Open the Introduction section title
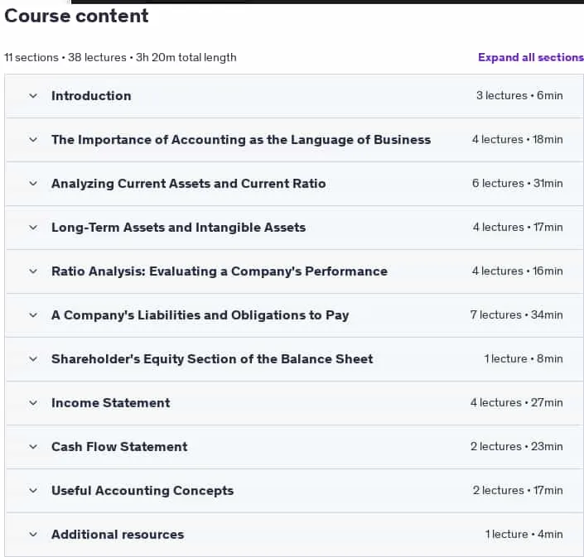The image size is (584, 557). (x=91, y=96)
